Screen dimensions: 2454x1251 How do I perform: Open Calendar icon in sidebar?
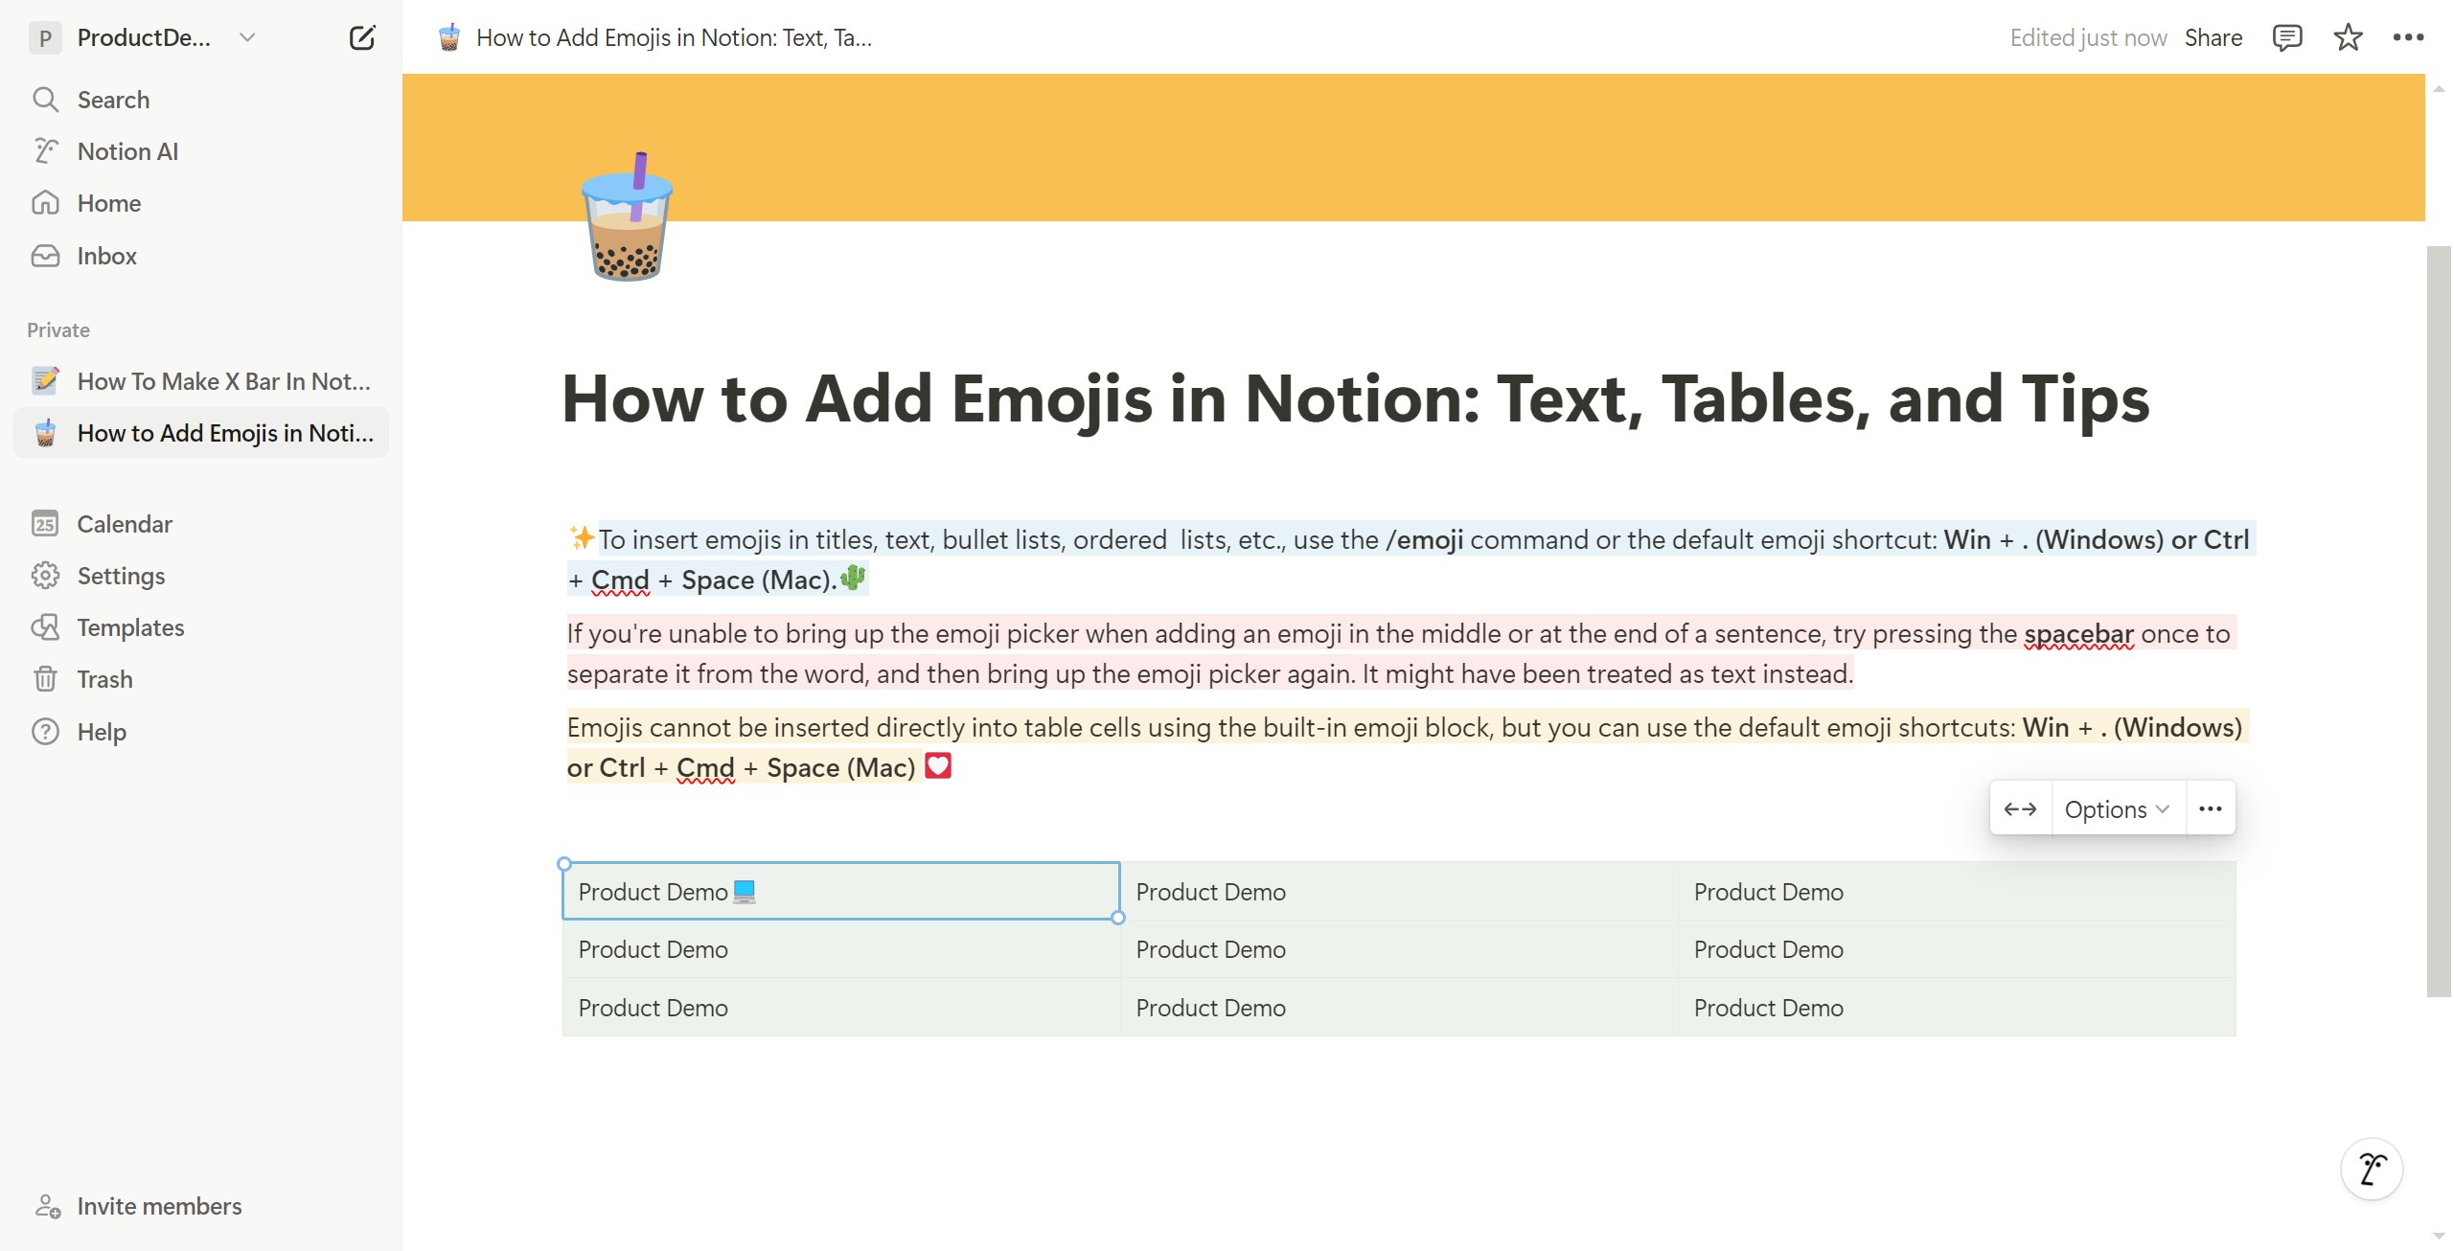[x=45, y=524]
